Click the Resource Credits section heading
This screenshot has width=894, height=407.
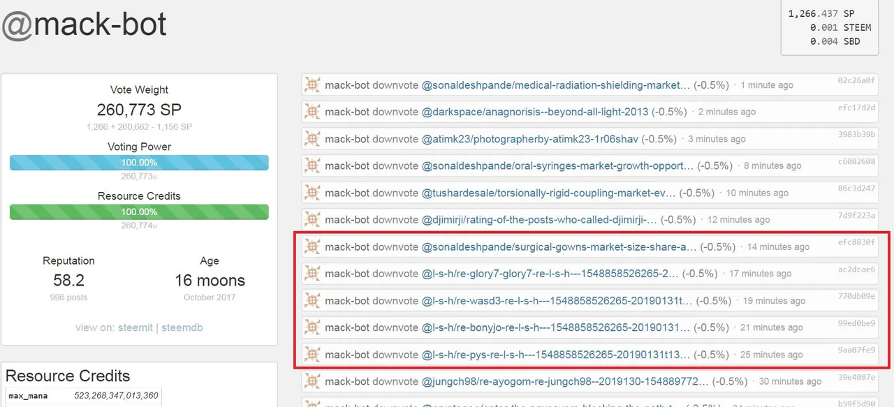click(68, 376)
